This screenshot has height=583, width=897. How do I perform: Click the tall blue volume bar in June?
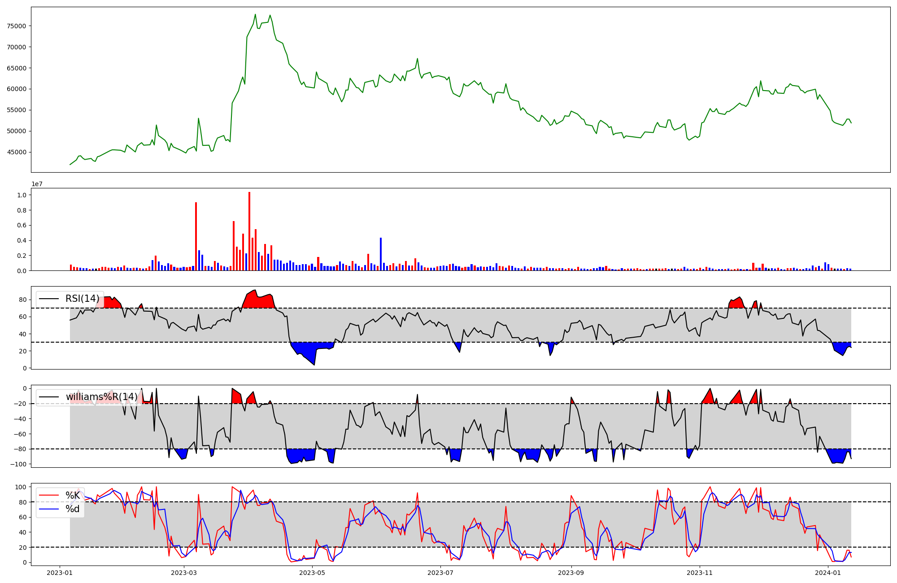381,254
